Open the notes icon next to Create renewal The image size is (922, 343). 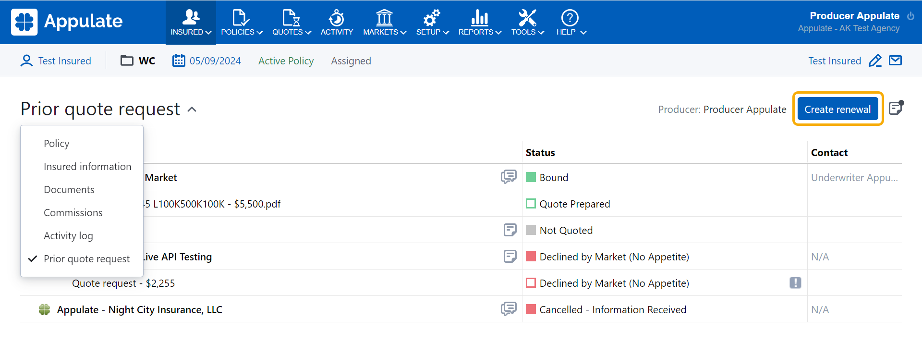coord(896,108)
